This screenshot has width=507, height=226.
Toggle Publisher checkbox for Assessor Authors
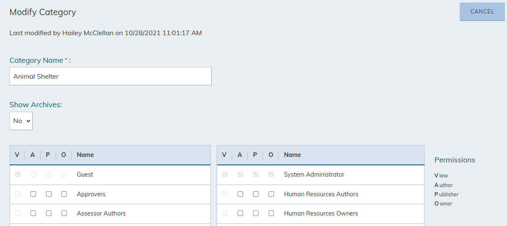pos(49,213)
